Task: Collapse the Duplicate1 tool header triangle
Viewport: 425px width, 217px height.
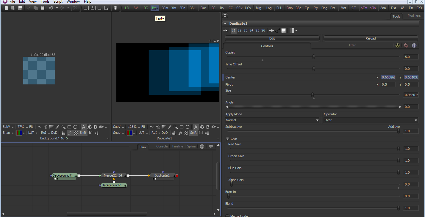Action: (x=225, y=23)
